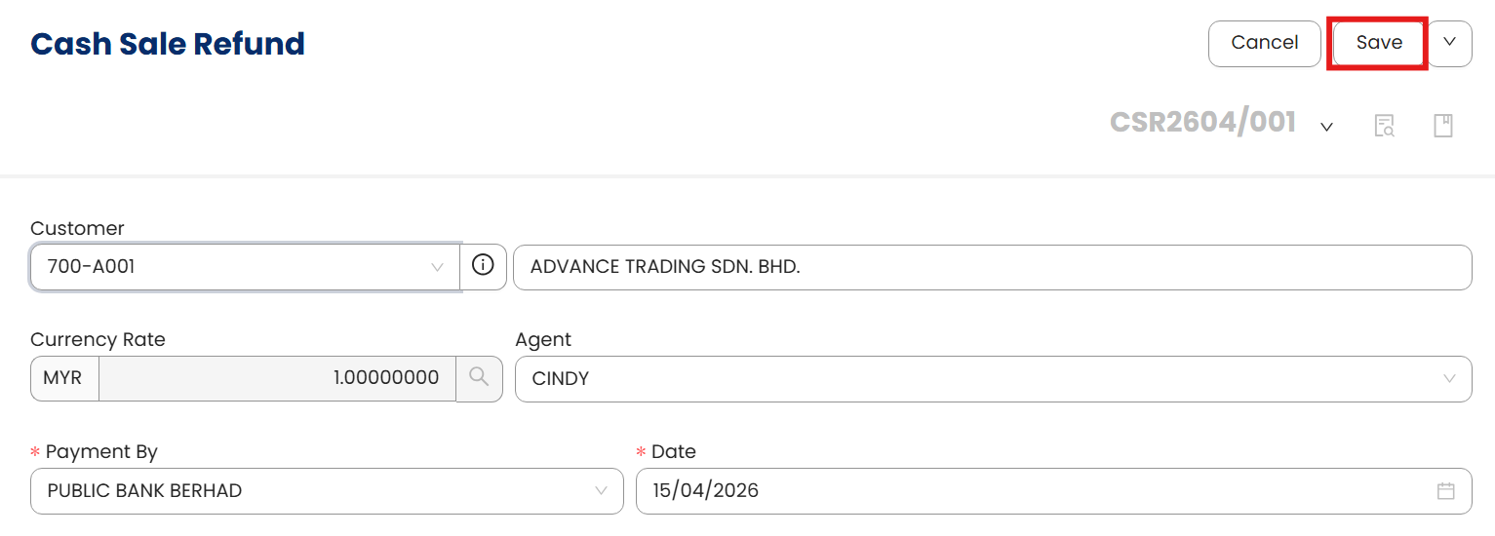Viewport: 1495px width, 536px height.
Task: Click the Cancel button
Action: [x=1264, y=43]
